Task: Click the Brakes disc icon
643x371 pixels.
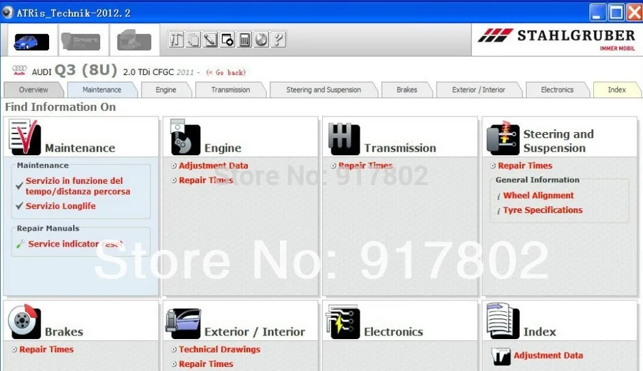Action: [x=25, y=321]
